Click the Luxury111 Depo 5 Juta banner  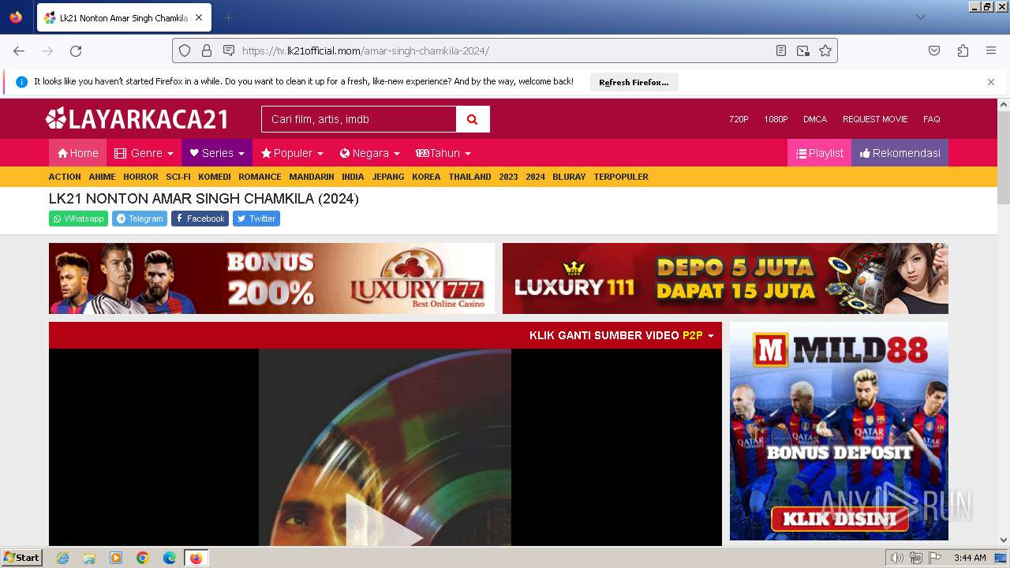click(725, 278)
